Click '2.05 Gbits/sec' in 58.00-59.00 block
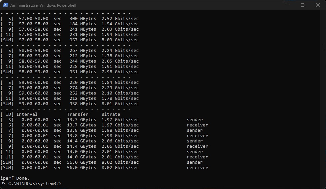Image resolution: width=326 pixels, height=189 pixels. click(120, 61)
